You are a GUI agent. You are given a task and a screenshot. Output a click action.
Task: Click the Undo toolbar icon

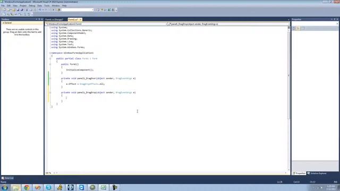pyautogui.click(x=40, y=10)
